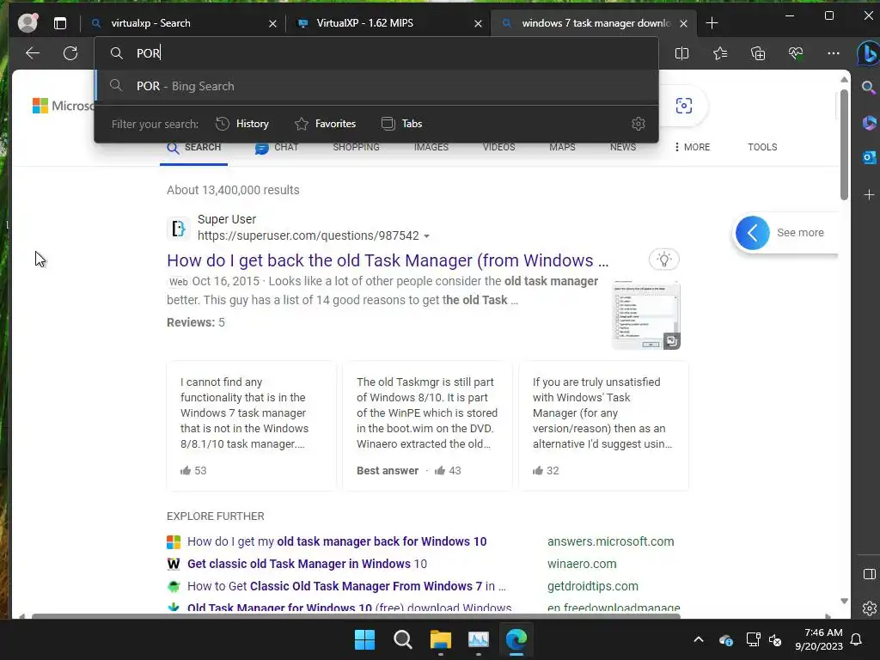The image size is (880, 660).
Task: Open the Bing Chat sidebar button
Action: coord(868,53)
